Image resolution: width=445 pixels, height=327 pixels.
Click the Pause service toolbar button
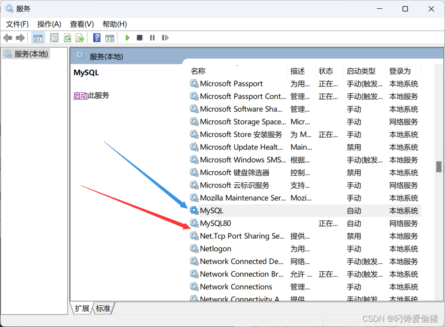pos(152,38)
